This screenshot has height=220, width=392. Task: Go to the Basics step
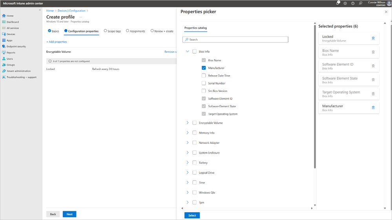click(53, 31)
